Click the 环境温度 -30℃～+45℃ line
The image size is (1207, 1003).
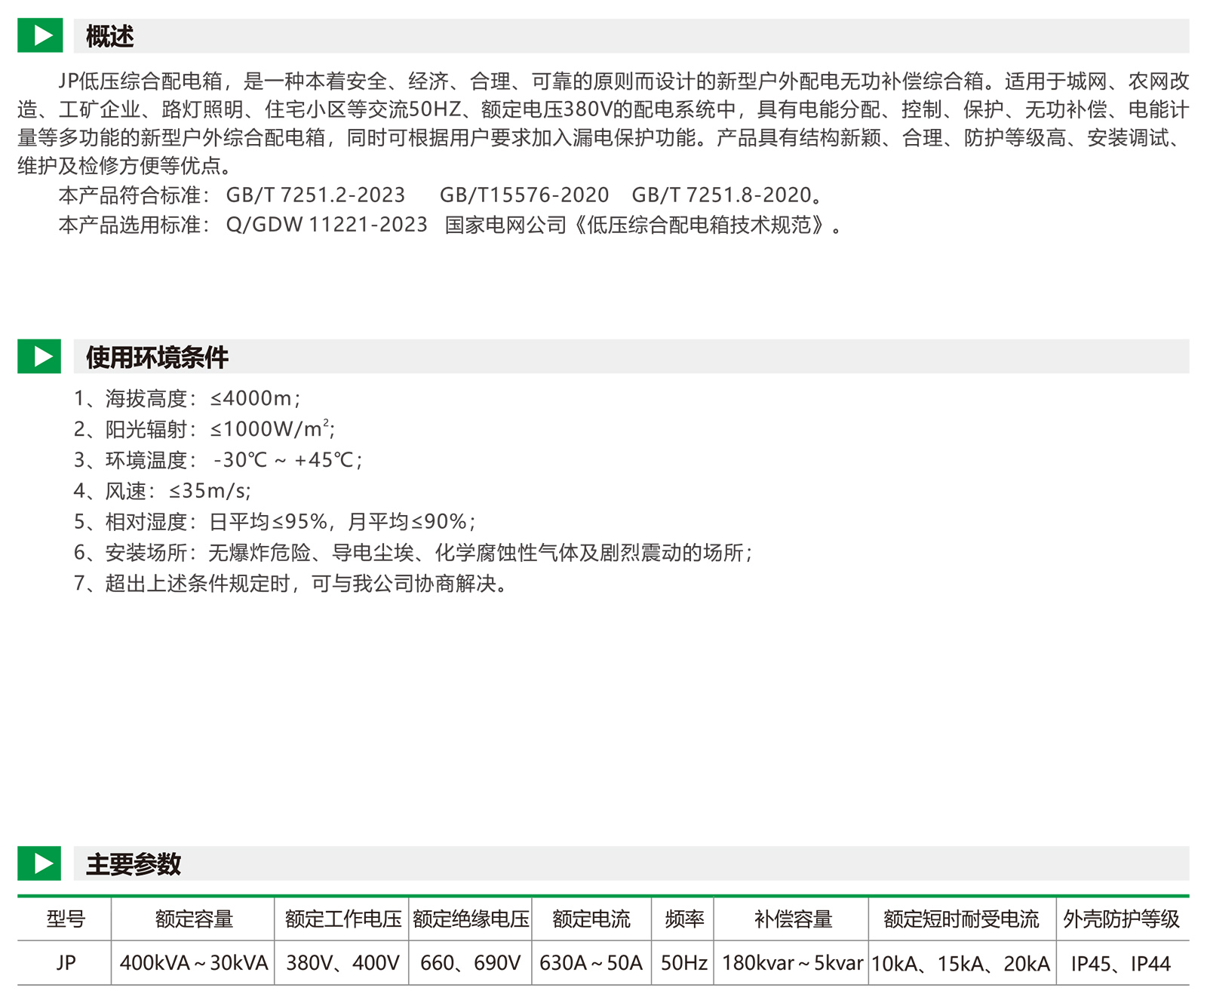coord(218,460)
